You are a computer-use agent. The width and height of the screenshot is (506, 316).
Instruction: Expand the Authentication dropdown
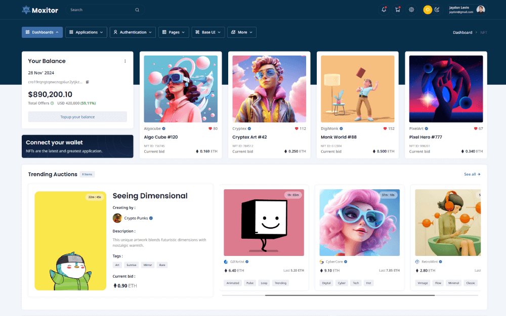tap(133, 32)
